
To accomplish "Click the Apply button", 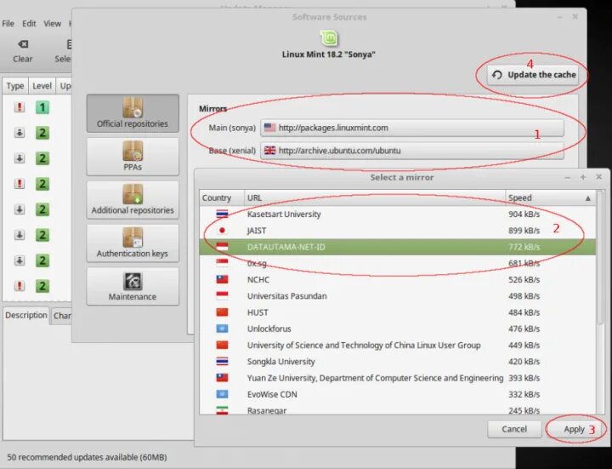I will tap(574, 429).
